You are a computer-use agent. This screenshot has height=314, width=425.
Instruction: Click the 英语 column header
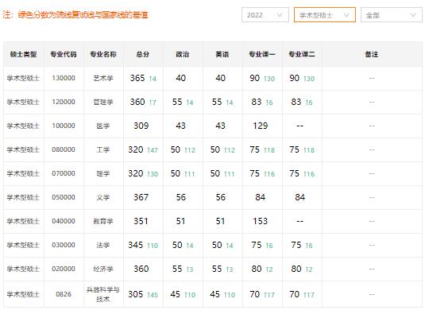point(222,54)
